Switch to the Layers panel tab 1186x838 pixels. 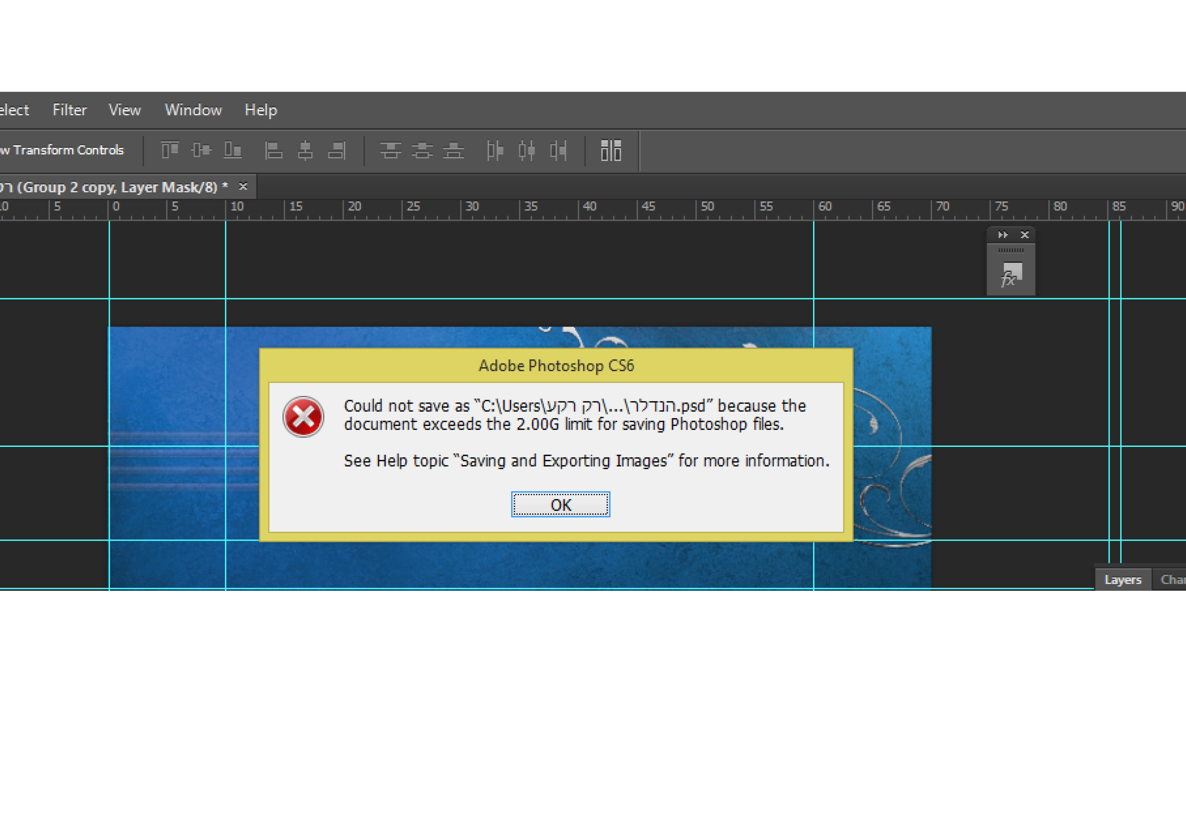[1123, 580]
